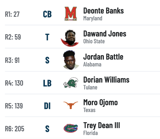Click the LB position label
This screenshot has height=139, width=160.
(x=47, y=83)
